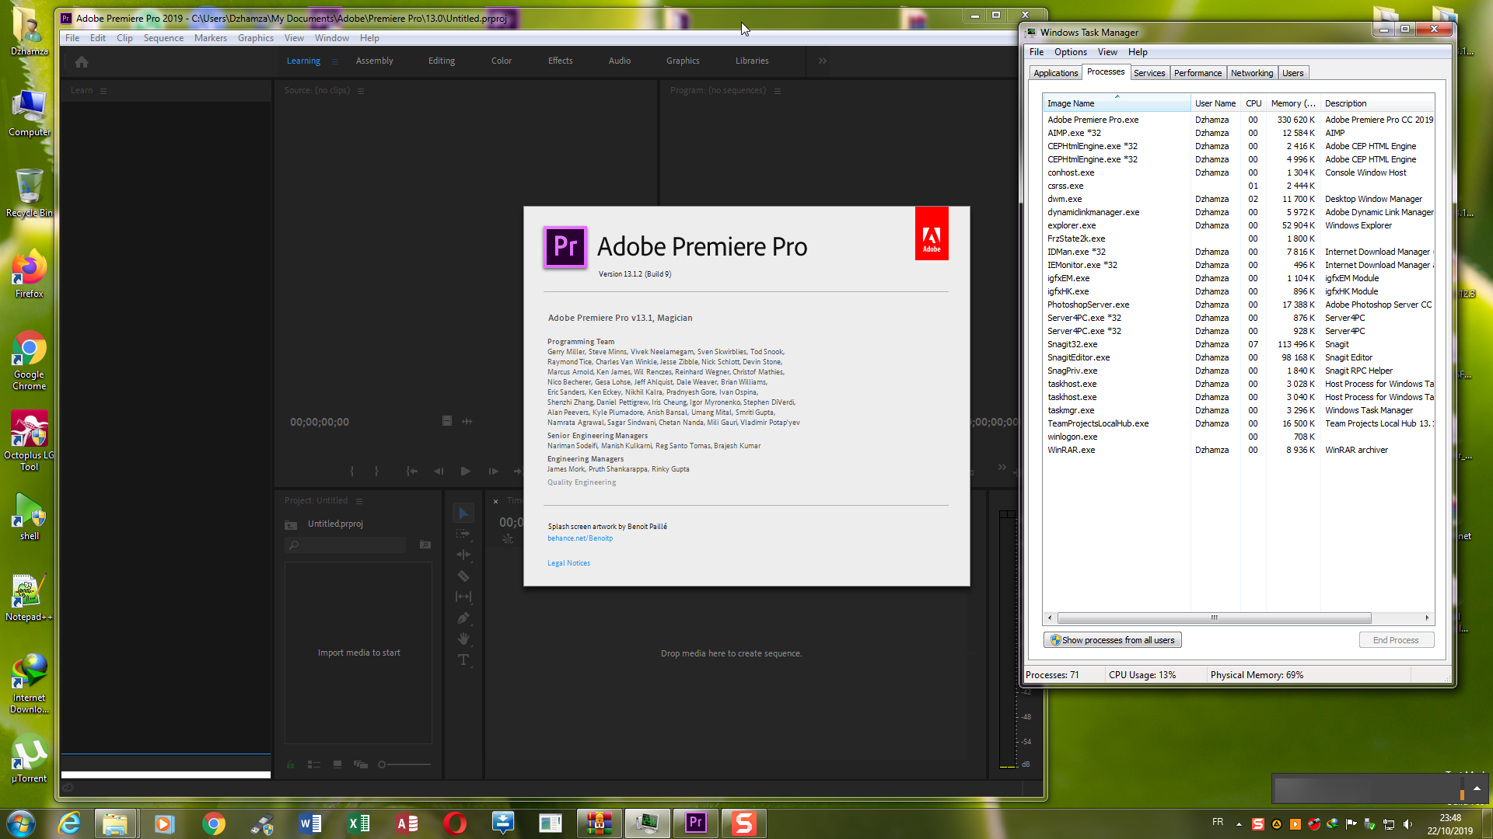This screenshot has height=839, width=1493.
Task: Step forward one frame in Source monitor
Action: click(x=493, y=471)
